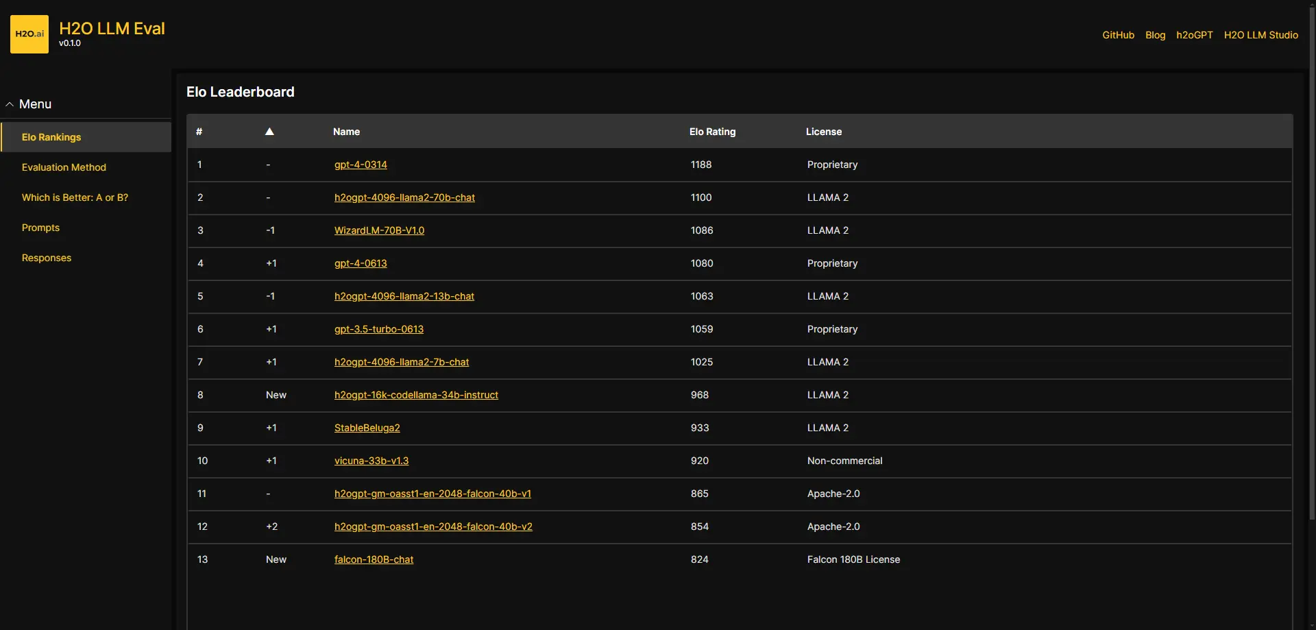This screenshot has height=630, width=1316.
Task: Click Proprietary license for gpt-3.5-turbo-0613
Action: (x=832, y=329)
